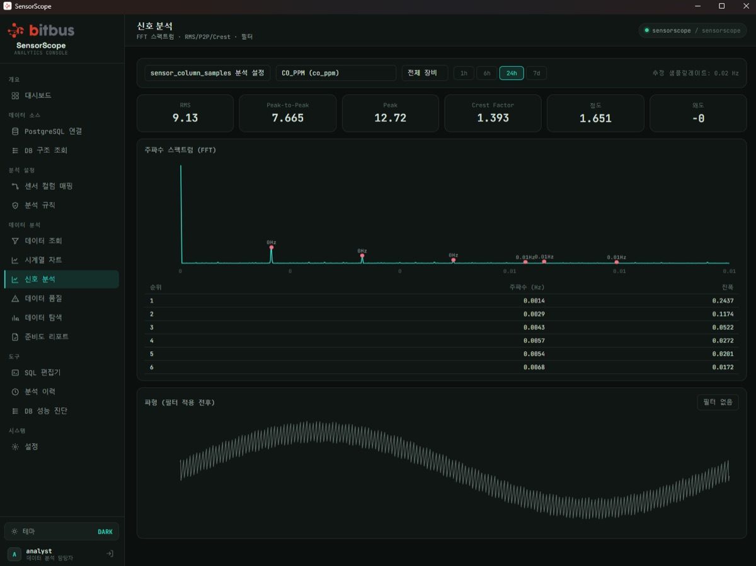Click the 추정 샘플링레이트: 0.02 Hz text
The height and width of the screenshot is (566, 756).
pos(696,73)
